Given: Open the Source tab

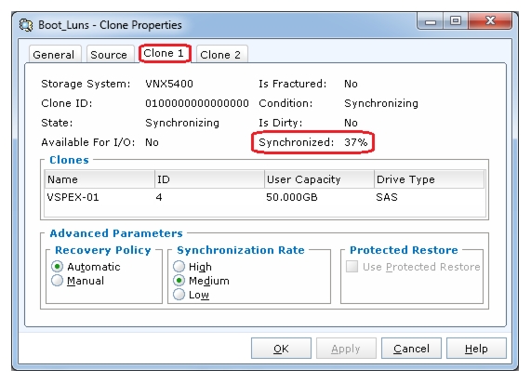Looking at the screenshot, I should pos(110,55).
